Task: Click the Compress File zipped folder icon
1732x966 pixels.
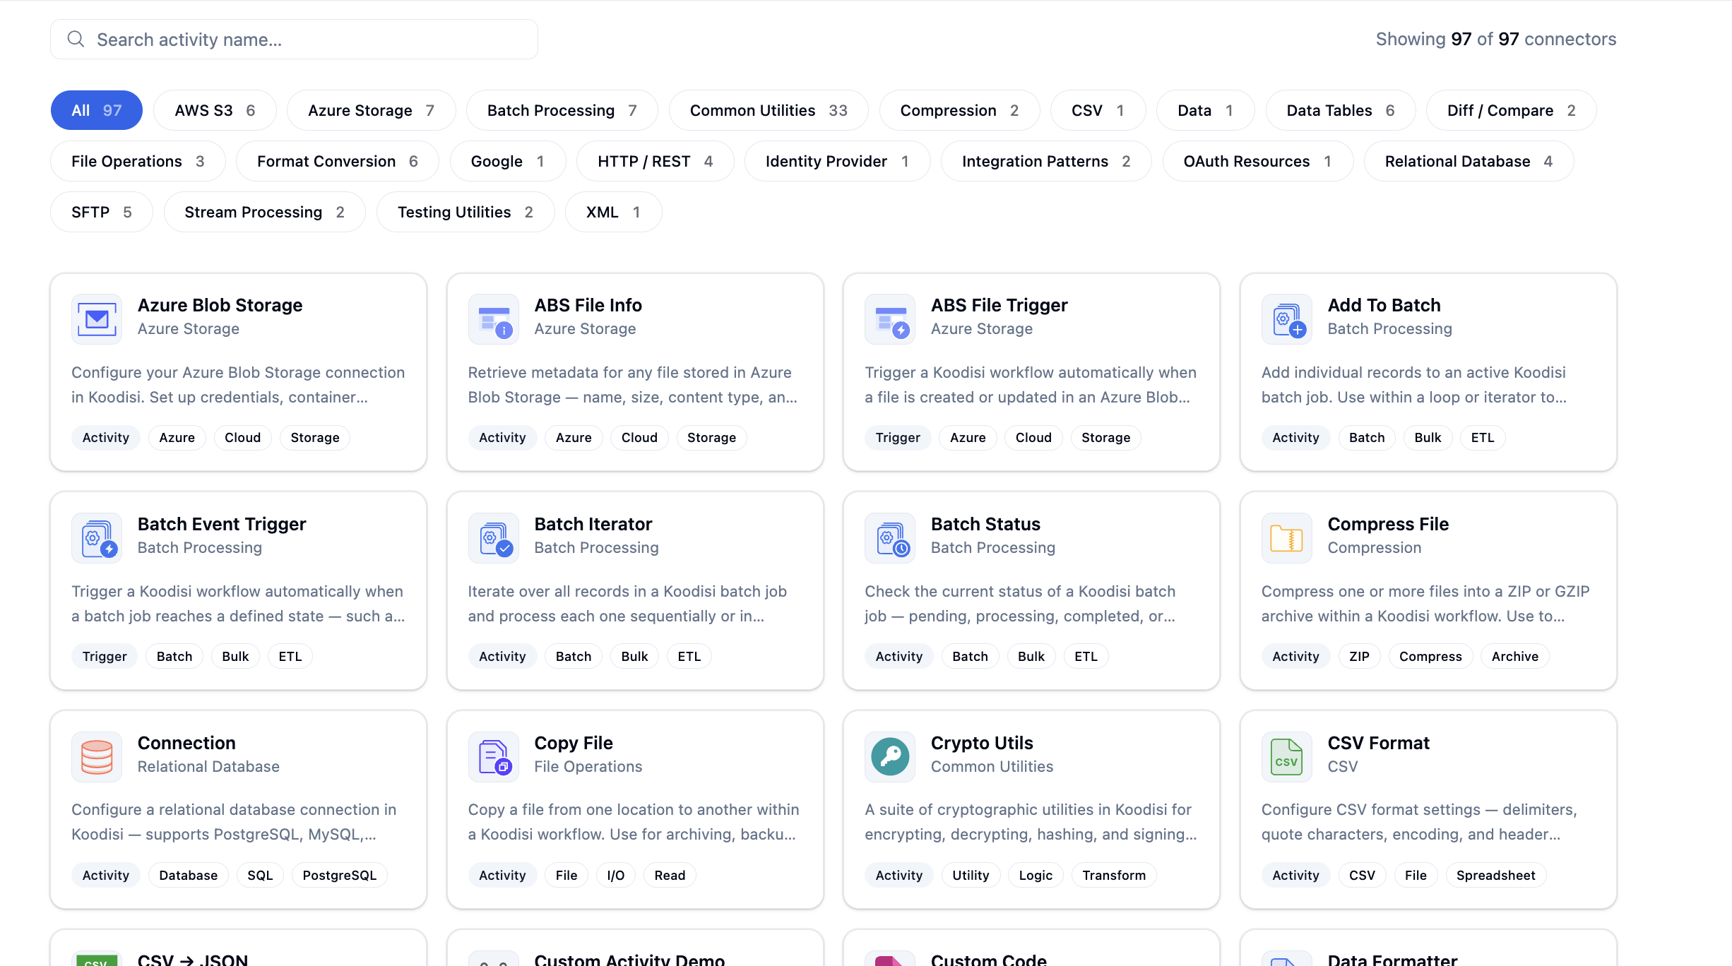Action: point(1287,538)
